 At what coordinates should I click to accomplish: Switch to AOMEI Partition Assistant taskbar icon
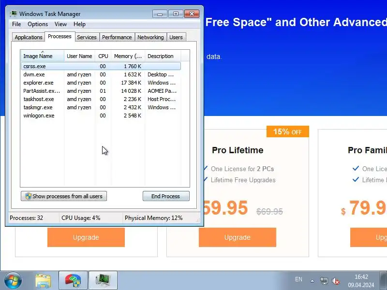[x=73, y=281]
